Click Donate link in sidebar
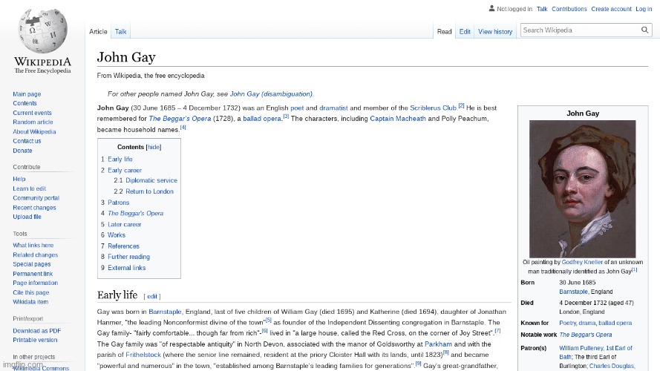This screenshot has width=660, height=371. 22,151
